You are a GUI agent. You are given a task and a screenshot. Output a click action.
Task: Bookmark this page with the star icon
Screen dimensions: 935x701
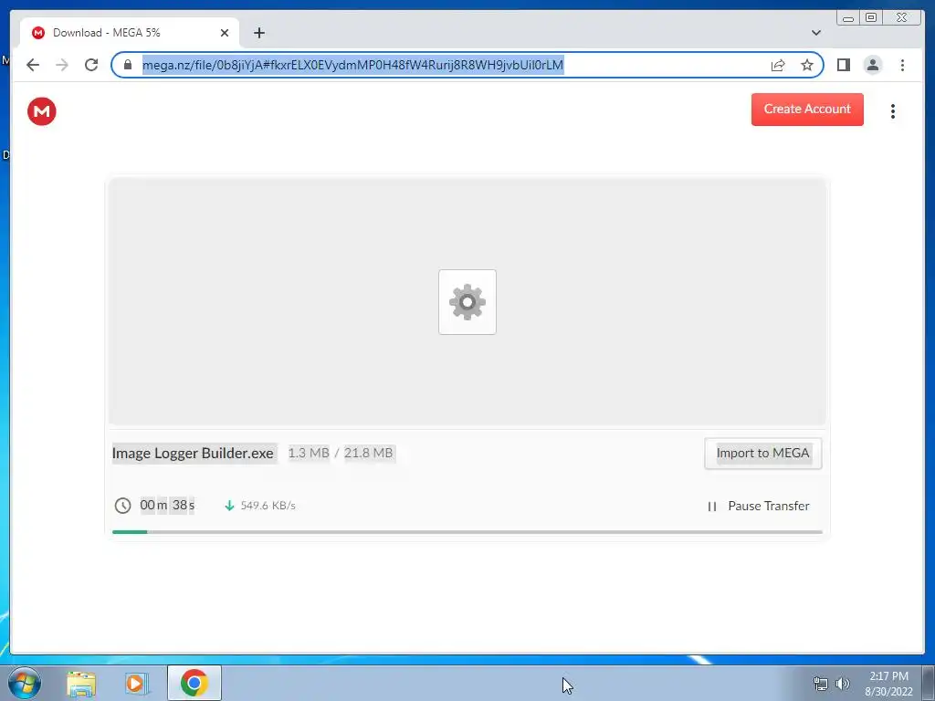click(807, 65)
